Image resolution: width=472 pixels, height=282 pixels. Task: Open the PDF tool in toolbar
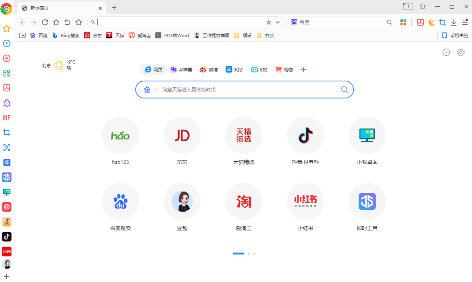420,22
